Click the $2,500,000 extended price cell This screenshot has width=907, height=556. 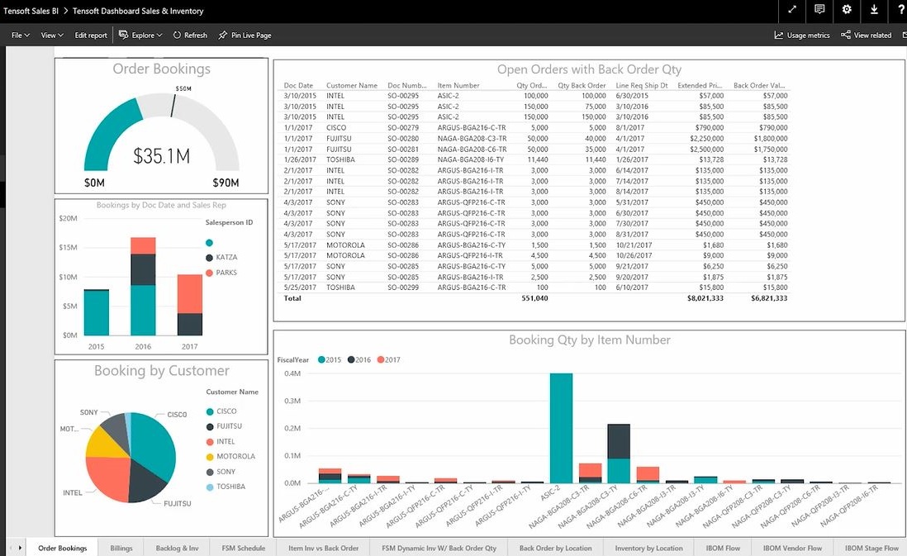click(706, 150)
